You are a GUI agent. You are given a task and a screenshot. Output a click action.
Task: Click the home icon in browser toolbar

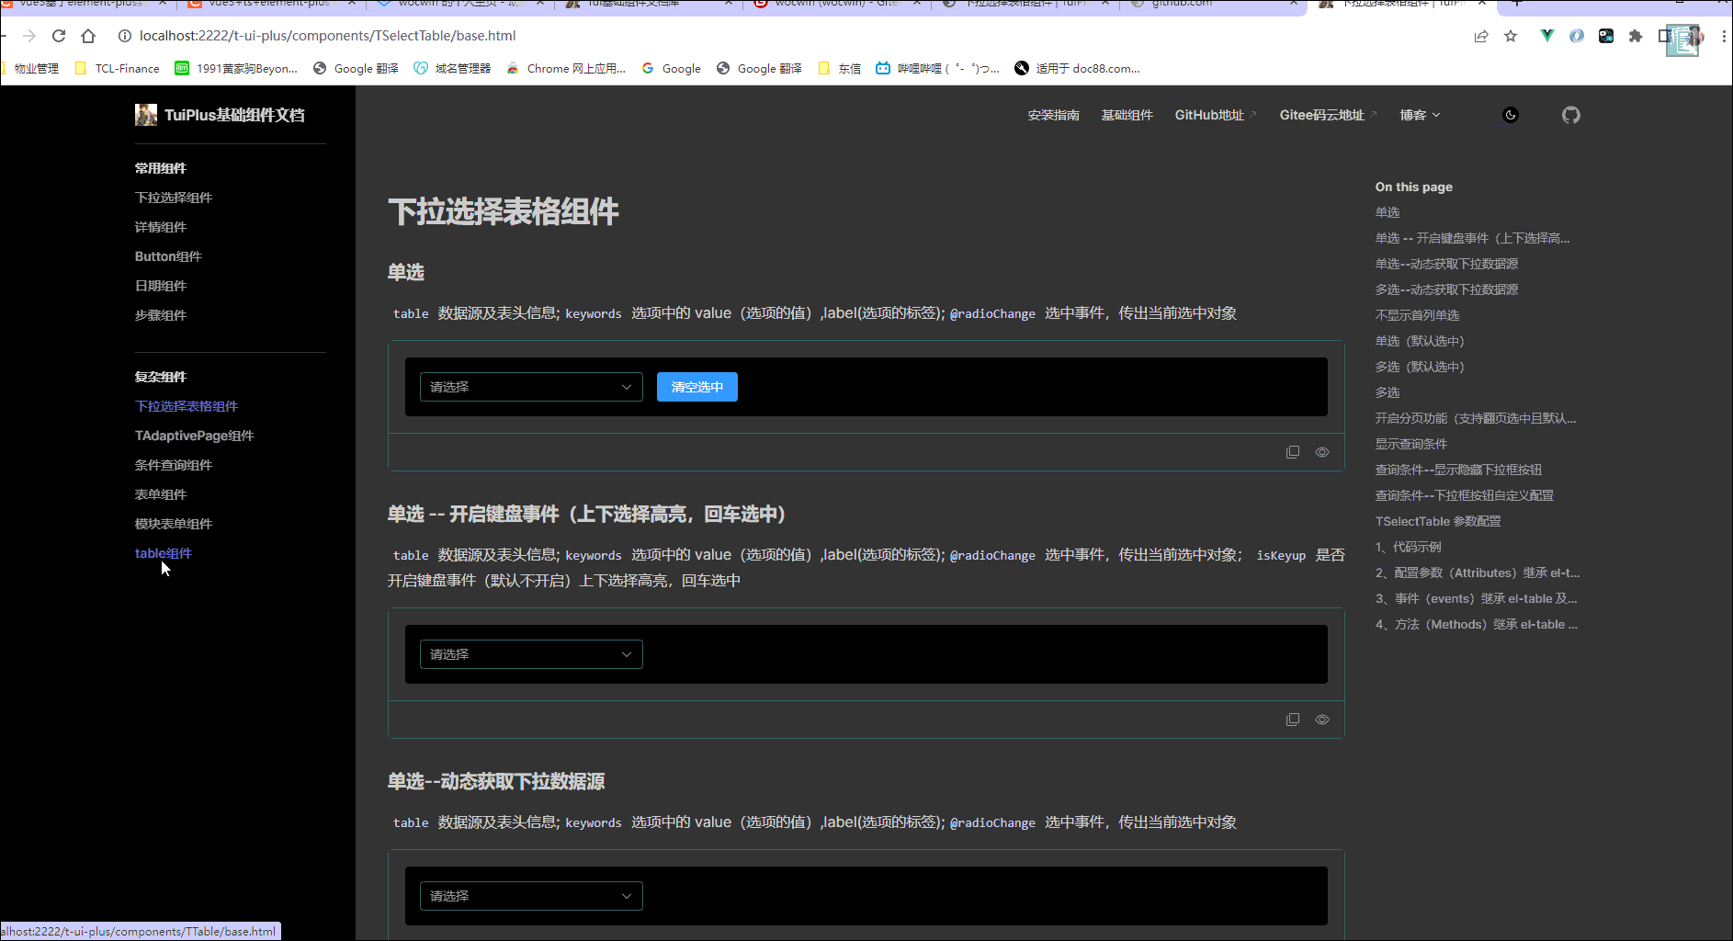(87, 36)
